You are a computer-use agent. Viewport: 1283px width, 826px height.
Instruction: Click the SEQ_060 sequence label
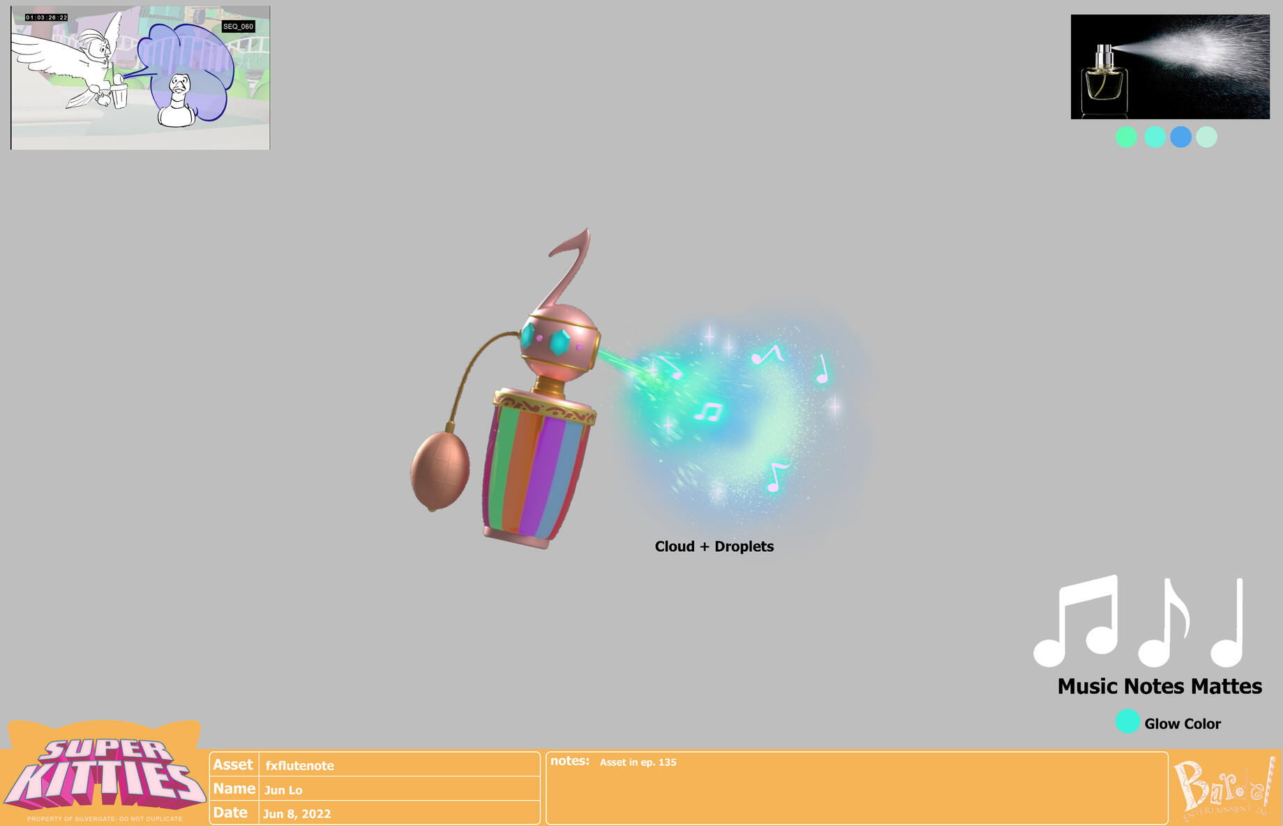pyautogui.click(x=238, y=27)
